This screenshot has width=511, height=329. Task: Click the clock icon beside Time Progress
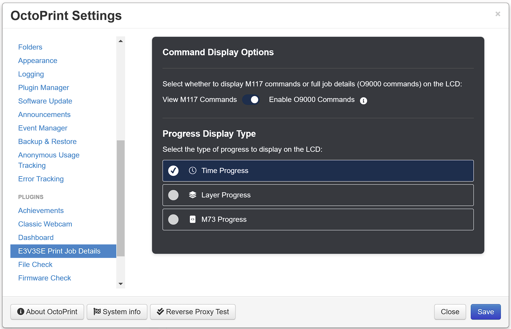[193, 170]
